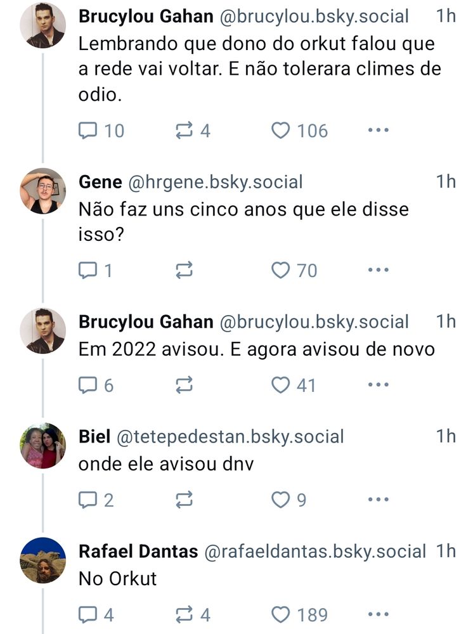Repost Gene's comment
The image size is (466, 634).
pos(184,271)
